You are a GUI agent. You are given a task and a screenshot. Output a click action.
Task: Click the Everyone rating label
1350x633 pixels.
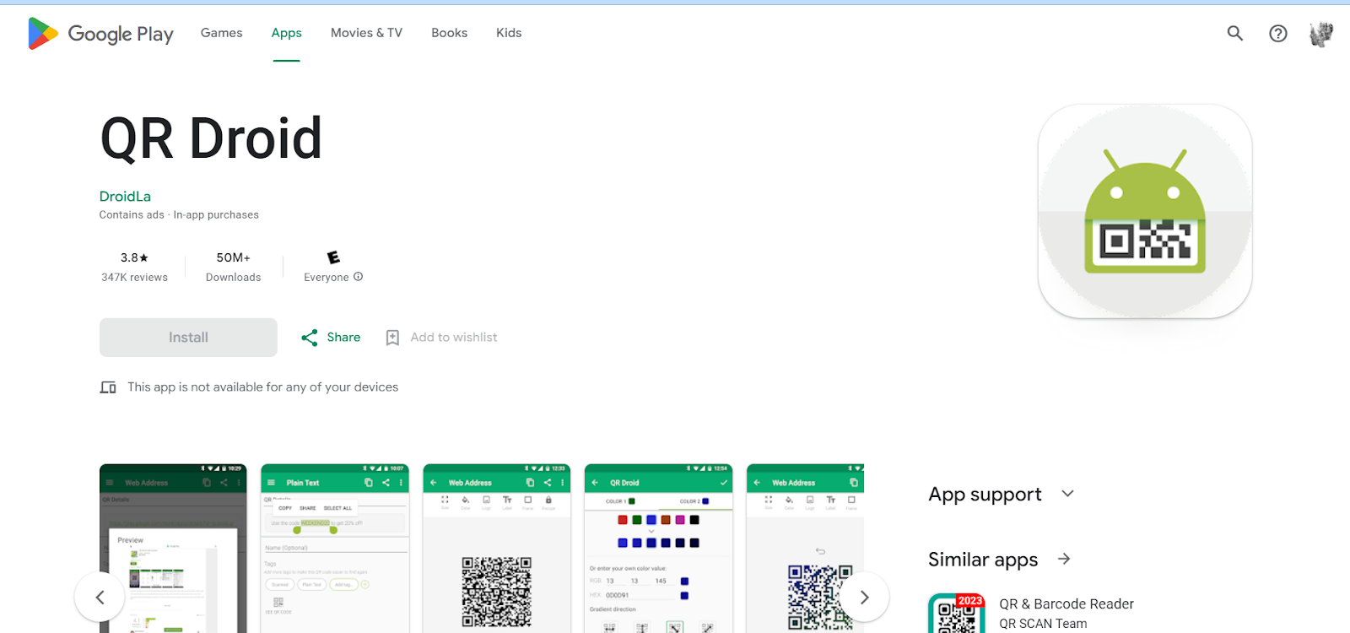tap(326, 278)
